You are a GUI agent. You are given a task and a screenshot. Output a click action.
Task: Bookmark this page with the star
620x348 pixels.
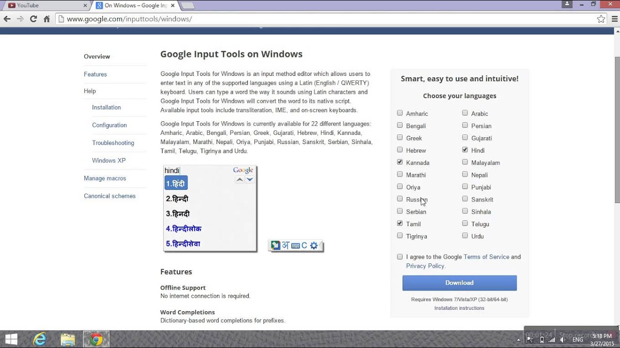(601, 19)
